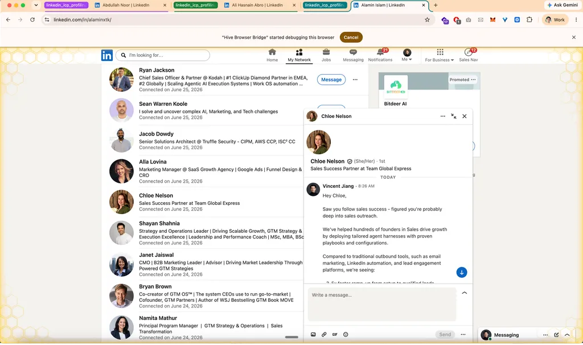Image resolution: width=583 pixels, height=345 pixels.
Task: Expand the message compose box with the chevron
Action: tap(465, 293)
